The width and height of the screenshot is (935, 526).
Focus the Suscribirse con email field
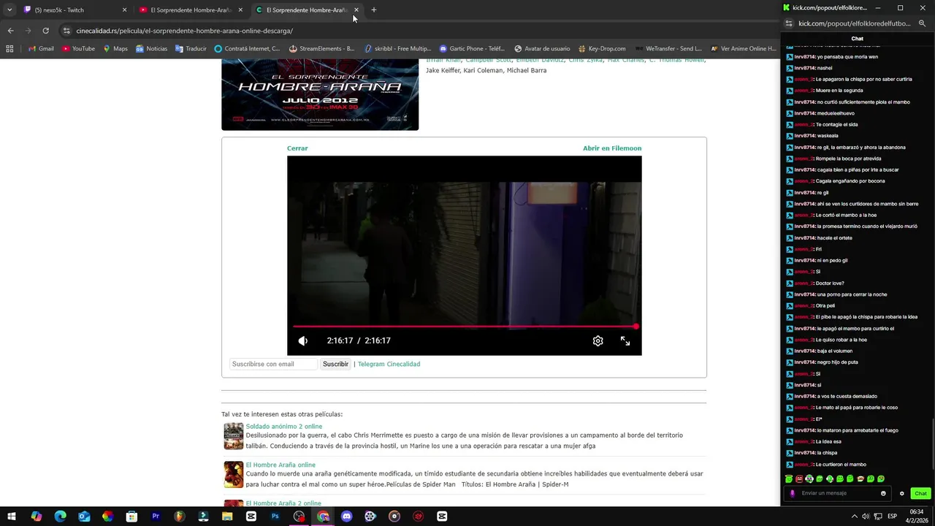click(274, 364)
